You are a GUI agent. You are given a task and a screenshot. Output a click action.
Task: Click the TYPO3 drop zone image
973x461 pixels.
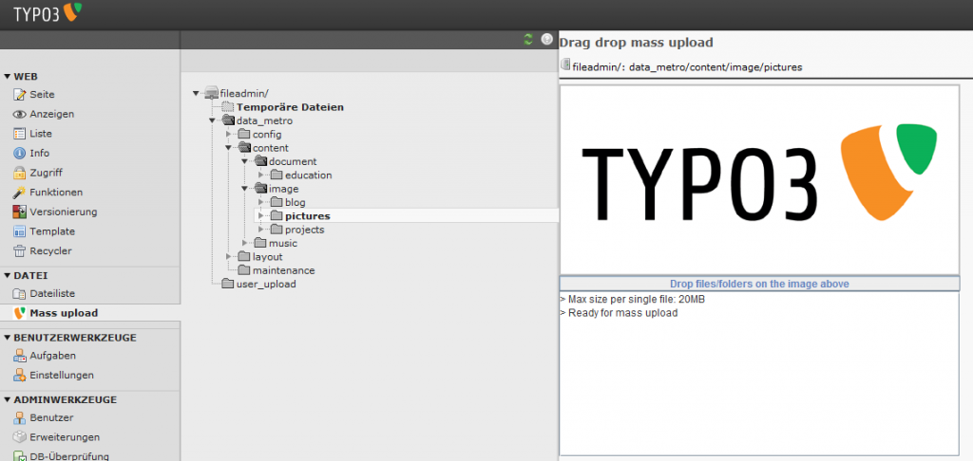759,179
